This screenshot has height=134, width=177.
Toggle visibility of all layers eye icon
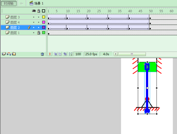(34, 11)
